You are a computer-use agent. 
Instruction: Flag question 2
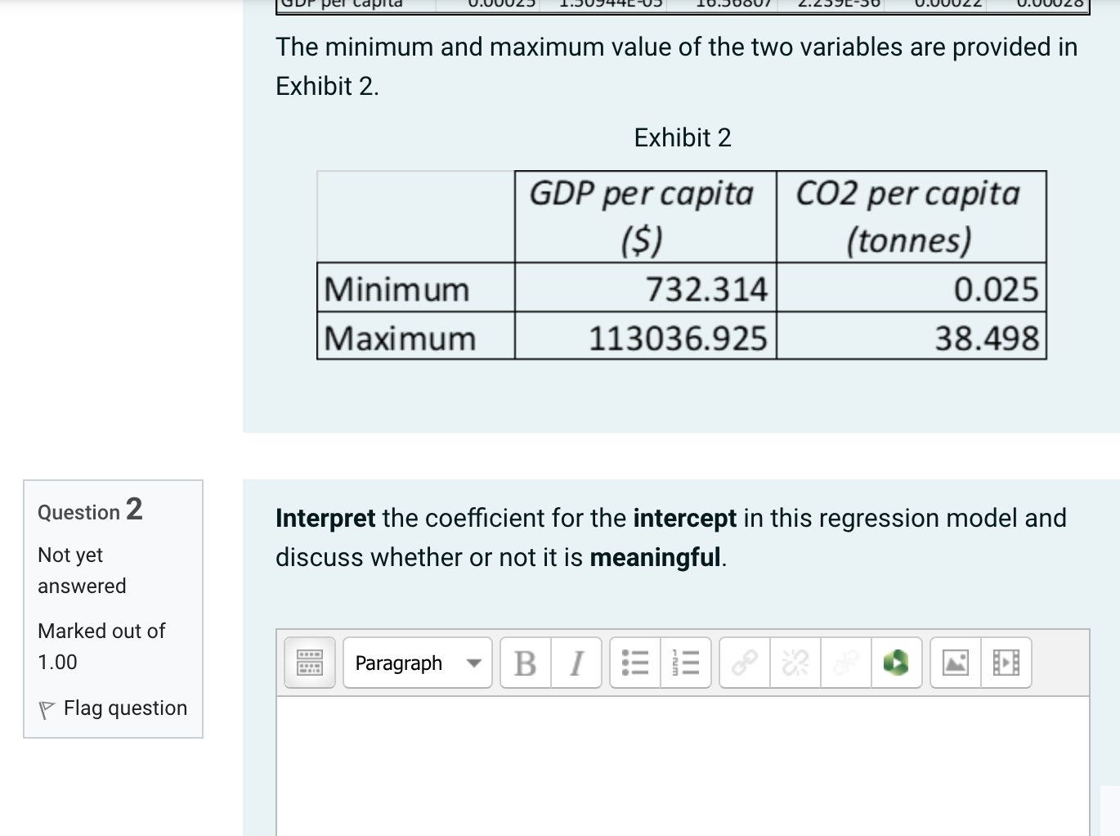tap(113, 708)
